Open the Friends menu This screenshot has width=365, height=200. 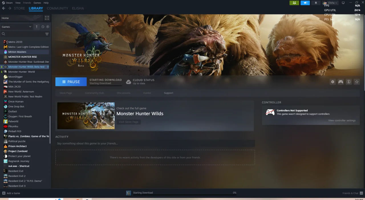27,3
